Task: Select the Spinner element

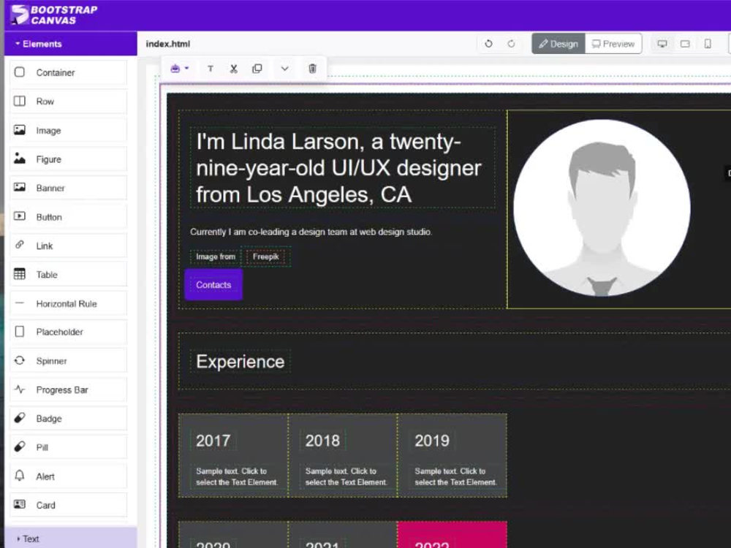Action: coord(68,361)
